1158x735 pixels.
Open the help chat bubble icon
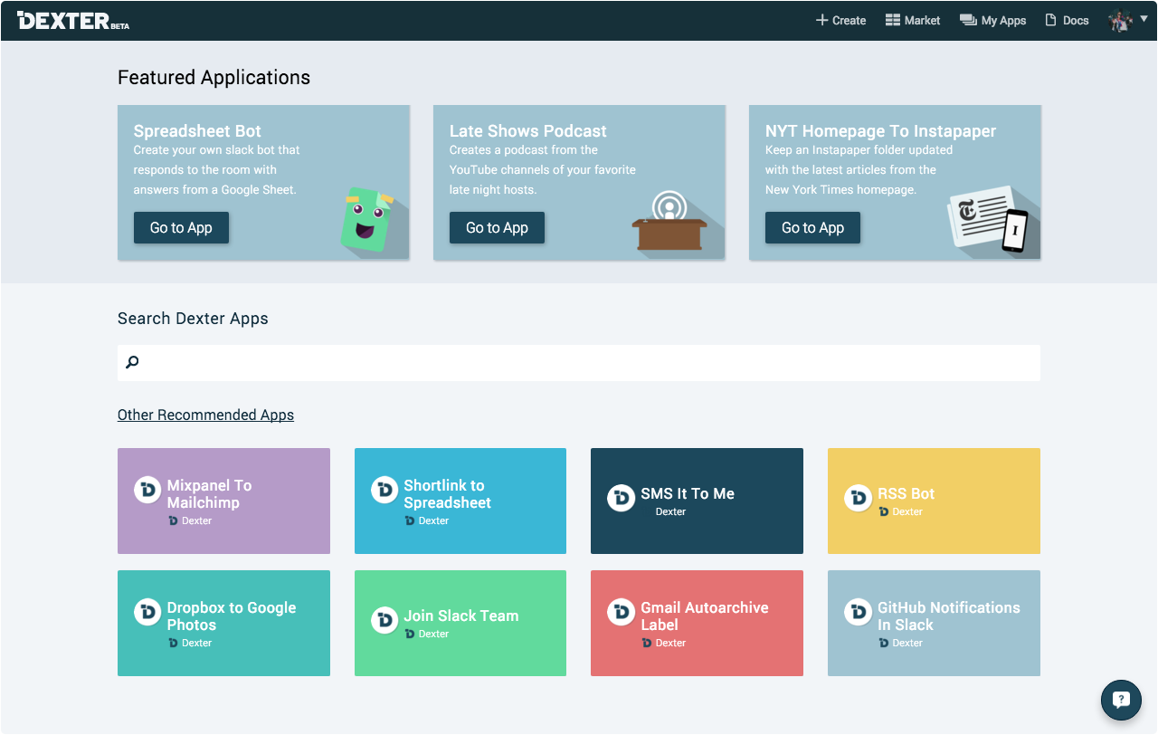(1121, 699)
